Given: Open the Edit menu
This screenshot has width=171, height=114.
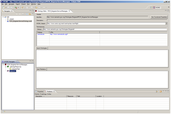Looking at the screenshot, I should tap(6, 4).
